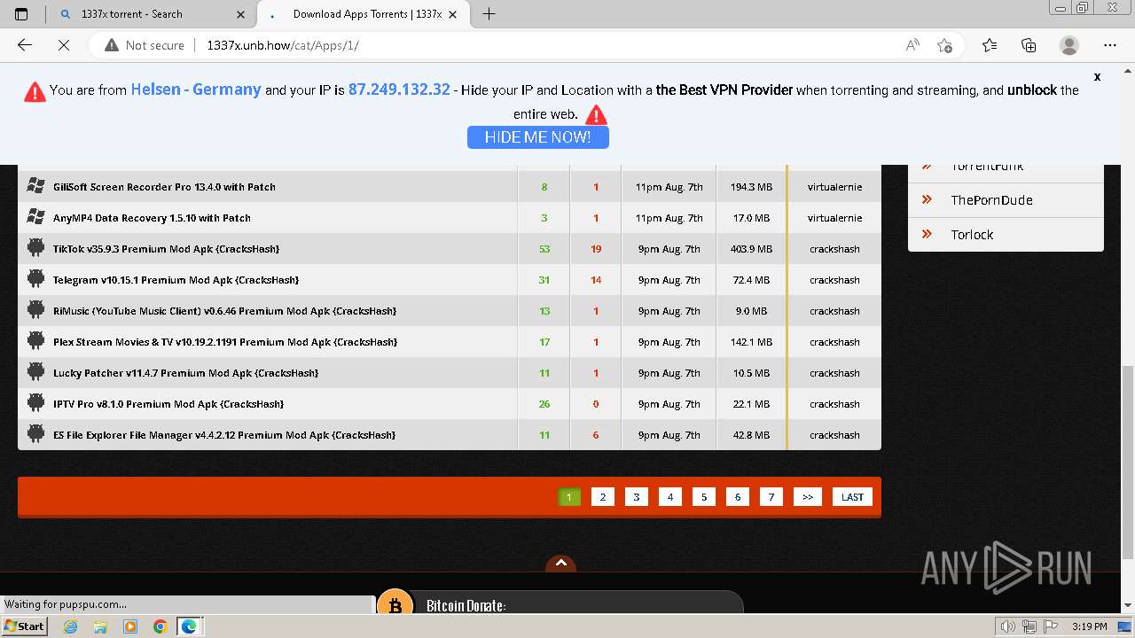Click the TorrentFunk sidebar link
Image resolution: width=1135 pixels, height=638 pixels.
click(987, 167)
